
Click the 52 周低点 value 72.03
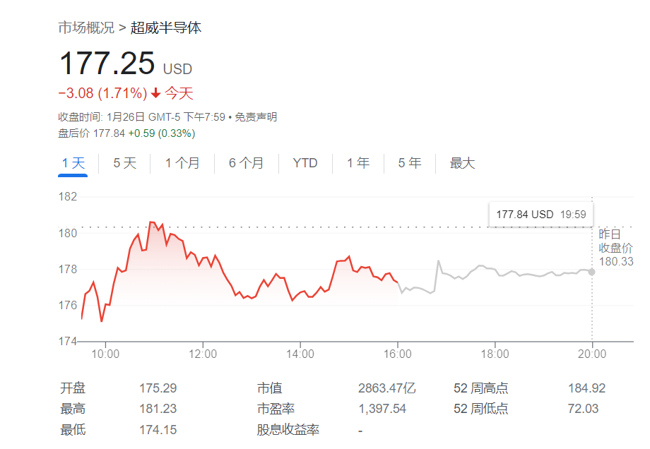[x=583, y=409]
